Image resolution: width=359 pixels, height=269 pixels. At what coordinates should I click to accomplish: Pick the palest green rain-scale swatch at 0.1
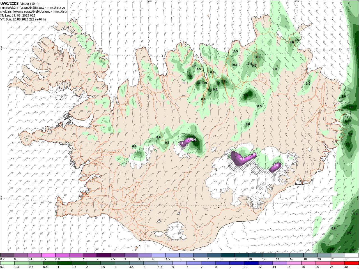(7, 263)
